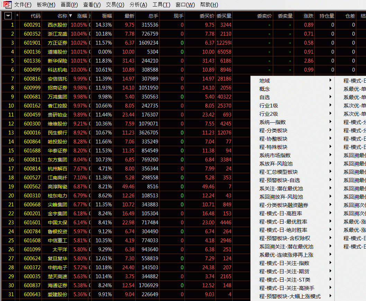Image resolution: width=366 pixels, height=301 pixels.
Task: Open the 板块(M) menu
Action: tap(46, 4)
